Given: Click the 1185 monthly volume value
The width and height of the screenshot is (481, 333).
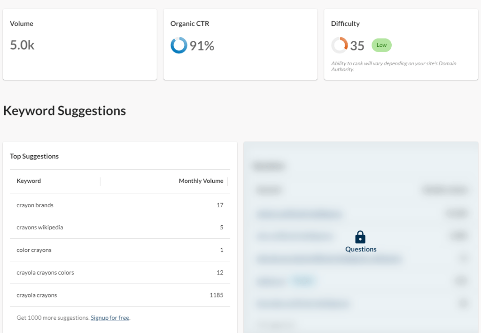Looking at the screenshot, I should click(x=216, y=295).
